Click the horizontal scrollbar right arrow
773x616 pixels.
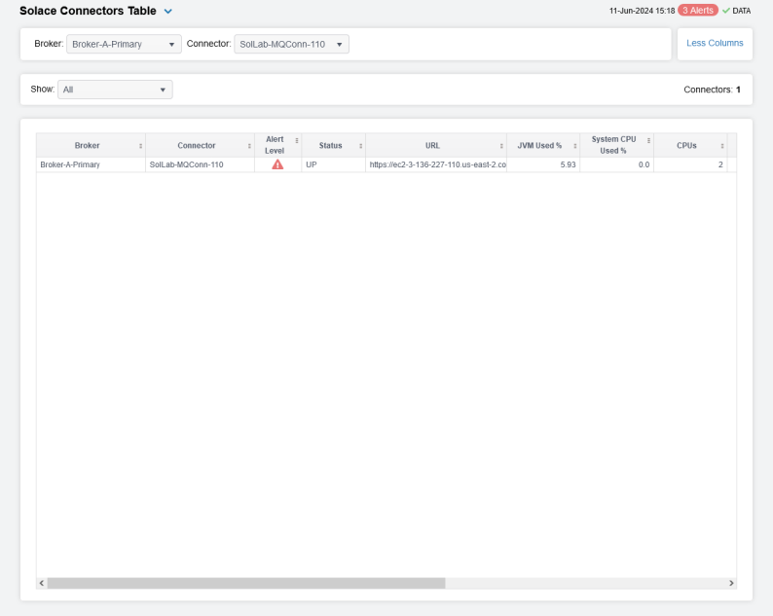coord(731,584)
